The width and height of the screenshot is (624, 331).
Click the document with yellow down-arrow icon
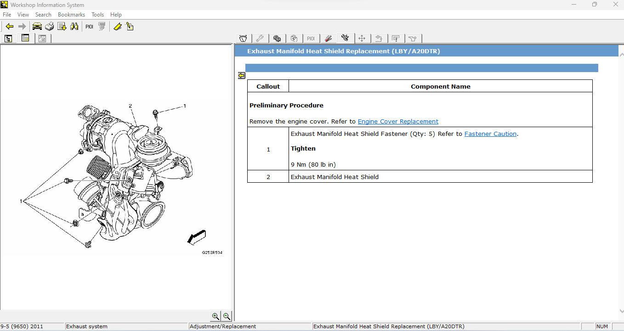(62, 27)
